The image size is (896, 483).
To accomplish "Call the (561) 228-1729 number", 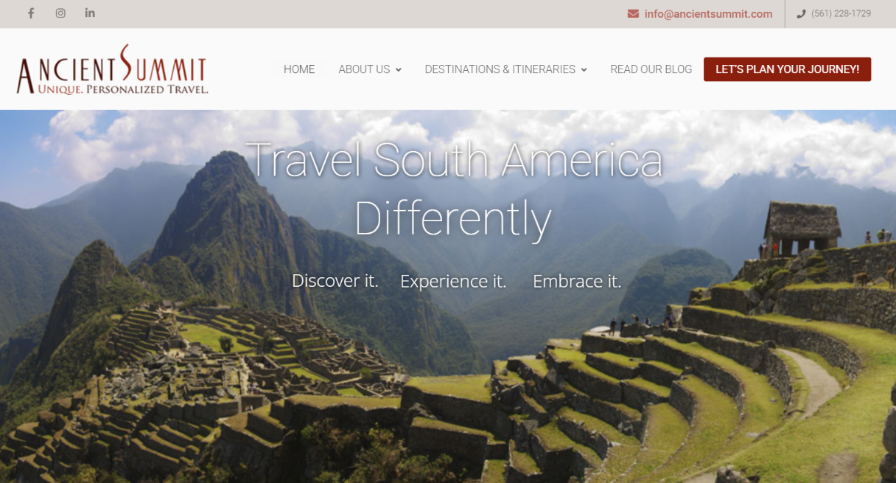I will [x=841, y=14].
